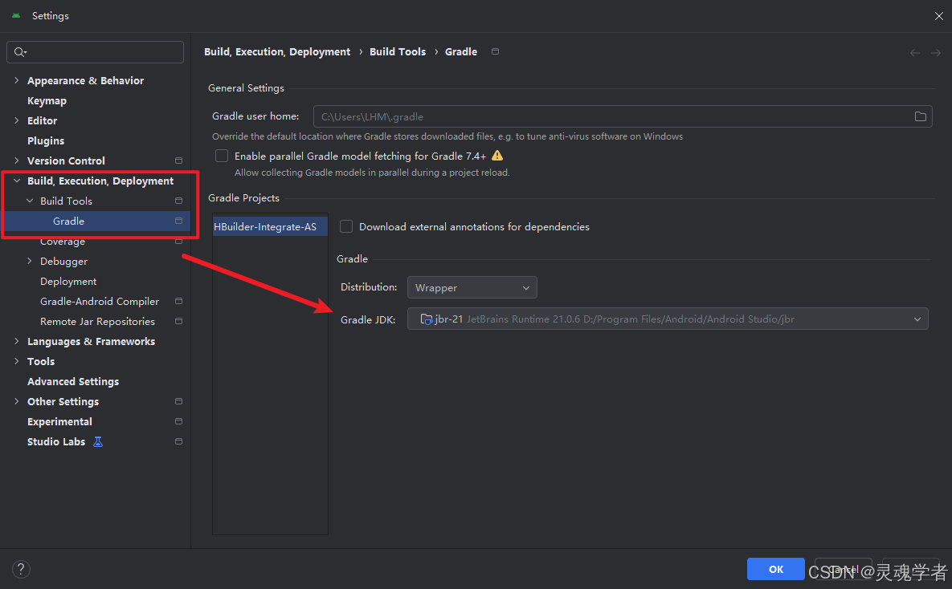
Task: Expand the Debugger node
Action: [x=29, y=261]
